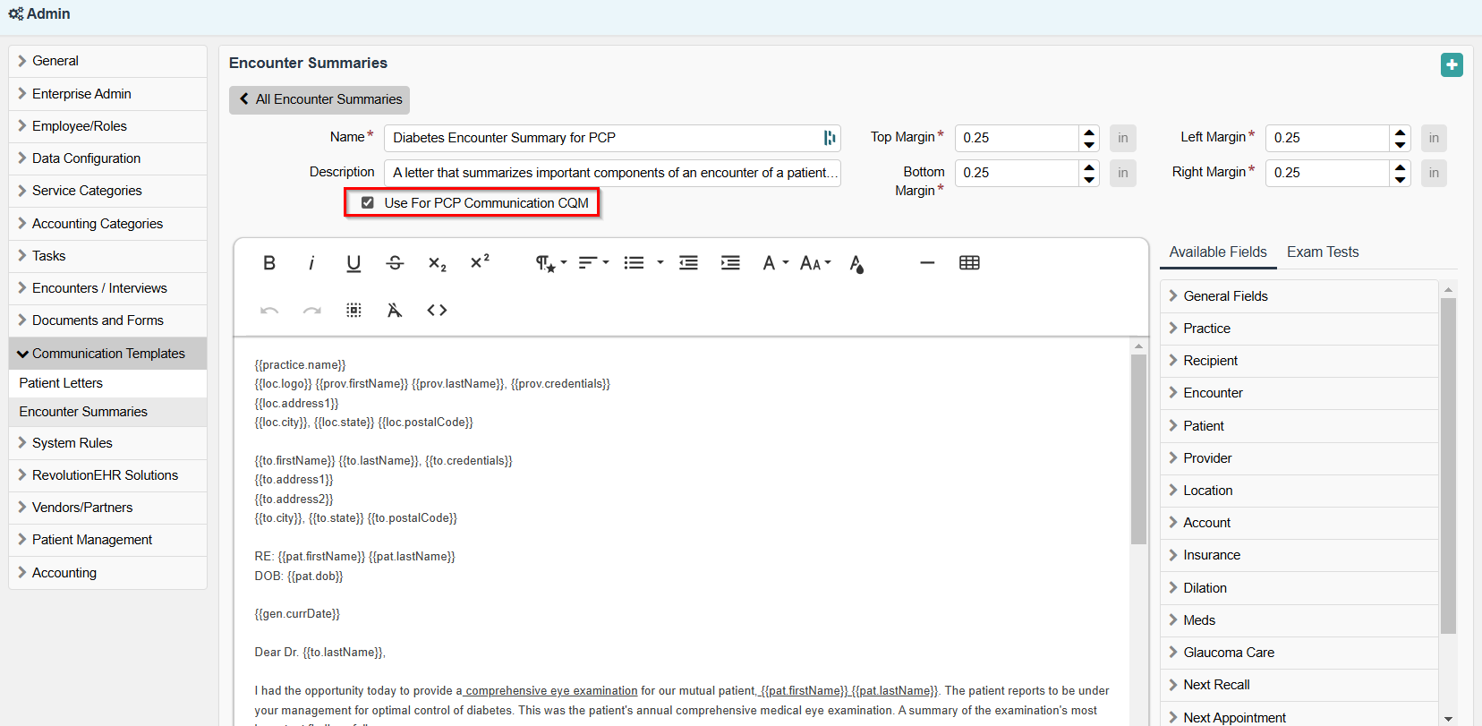The width and height of the screenshot is (1482, 726).
Task: Expand the Glaucoma Care fields section
Action: click(x=1228, y=653)
